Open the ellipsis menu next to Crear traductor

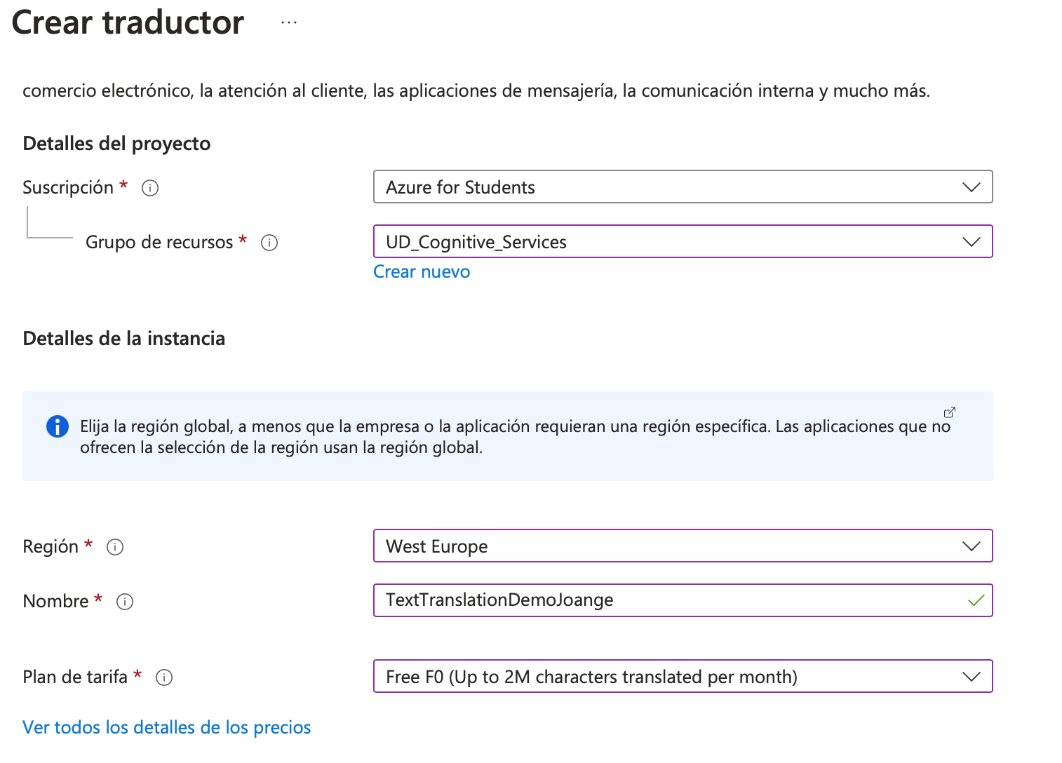[x=288, y=21]
